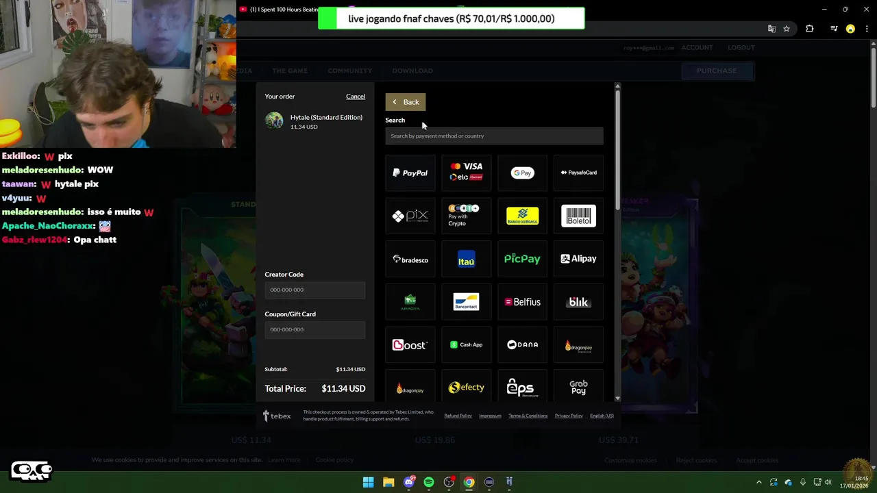Click the Coupon/Gift Card input field
Screen dimensions: 877x493
coord(315,329)
